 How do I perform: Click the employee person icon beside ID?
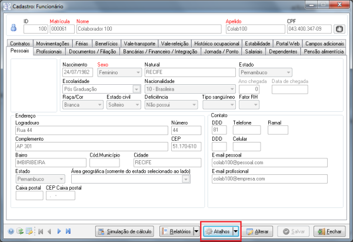(x=15, y=28)
